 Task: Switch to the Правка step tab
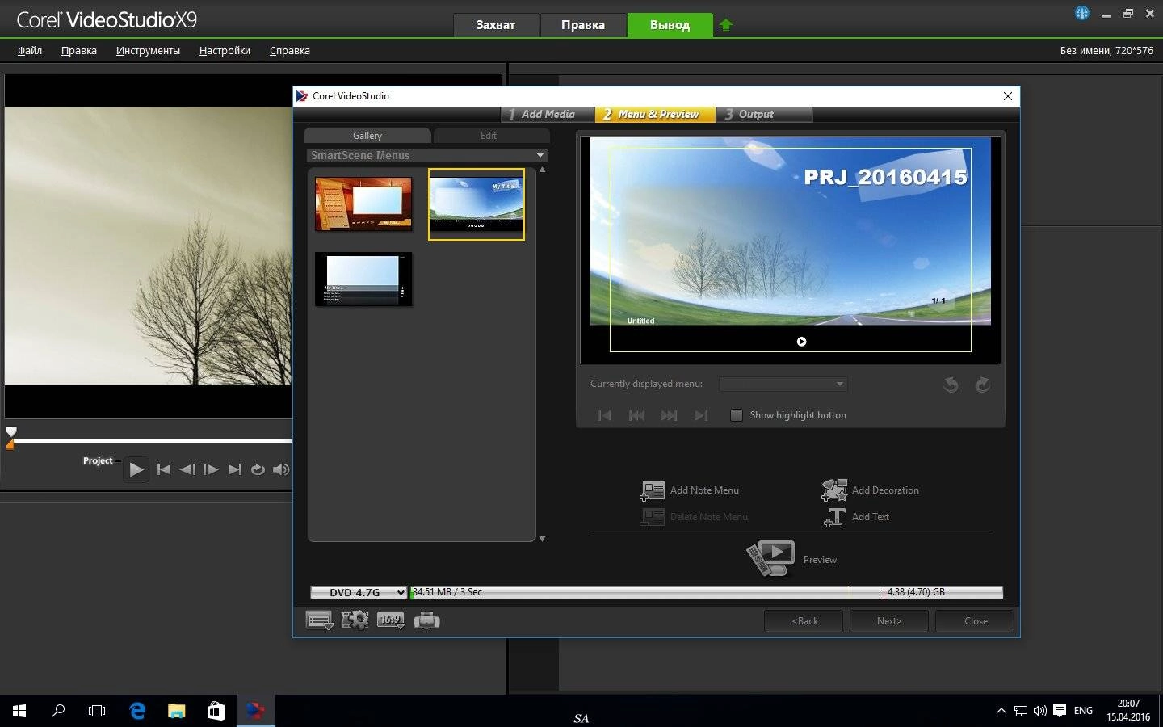tap(582, 25)
